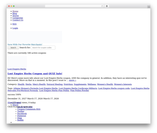Click the site logo banner image
Image resolution: width=157 pixels, height=133 pixels.
pyautogui.click(x=35, y=37)
